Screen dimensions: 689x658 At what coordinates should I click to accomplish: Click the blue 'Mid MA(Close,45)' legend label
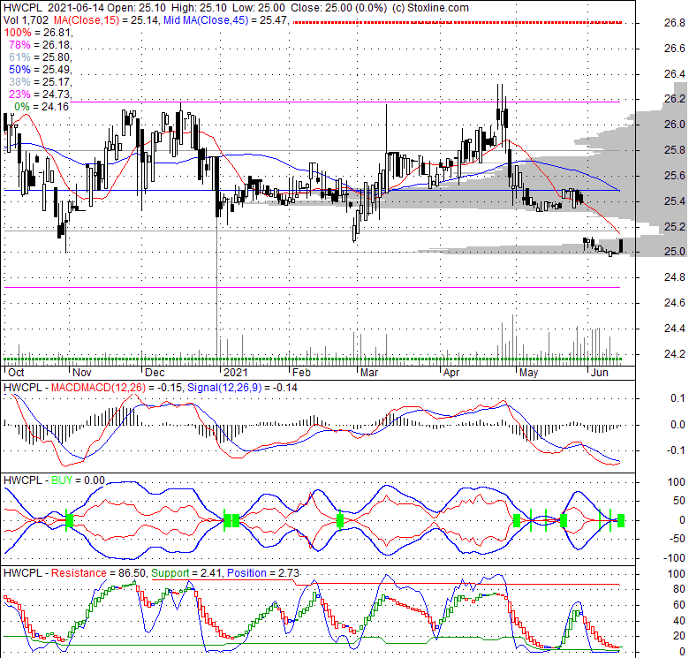point(208,19)
